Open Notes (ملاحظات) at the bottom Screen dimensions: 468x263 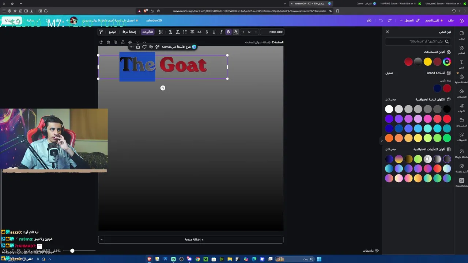tap(370, 251)
